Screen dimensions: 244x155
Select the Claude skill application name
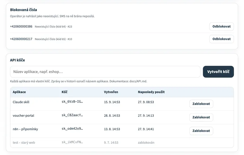[x=21, y=102]
